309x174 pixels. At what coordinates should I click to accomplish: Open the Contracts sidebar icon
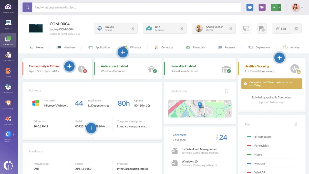[8, 56]
